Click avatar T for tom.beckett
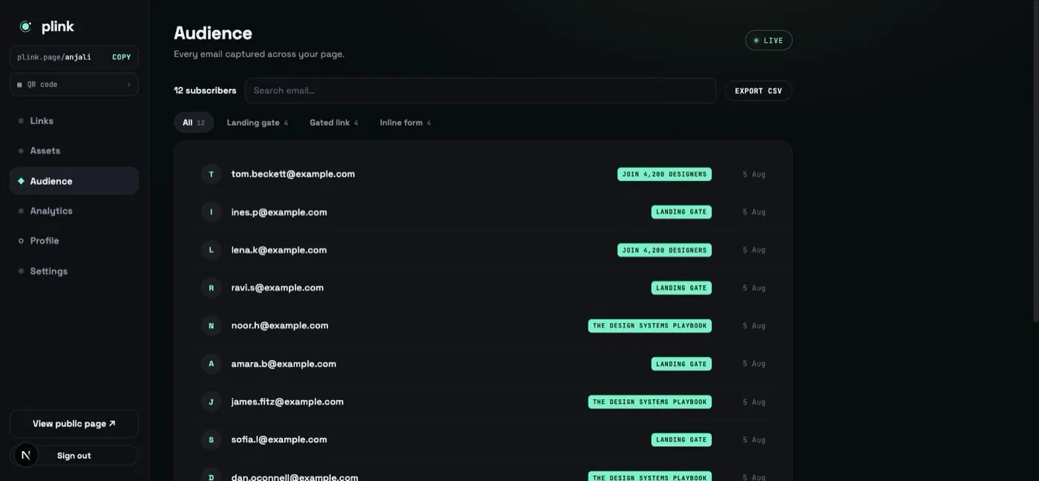 (x=212, y=174)
